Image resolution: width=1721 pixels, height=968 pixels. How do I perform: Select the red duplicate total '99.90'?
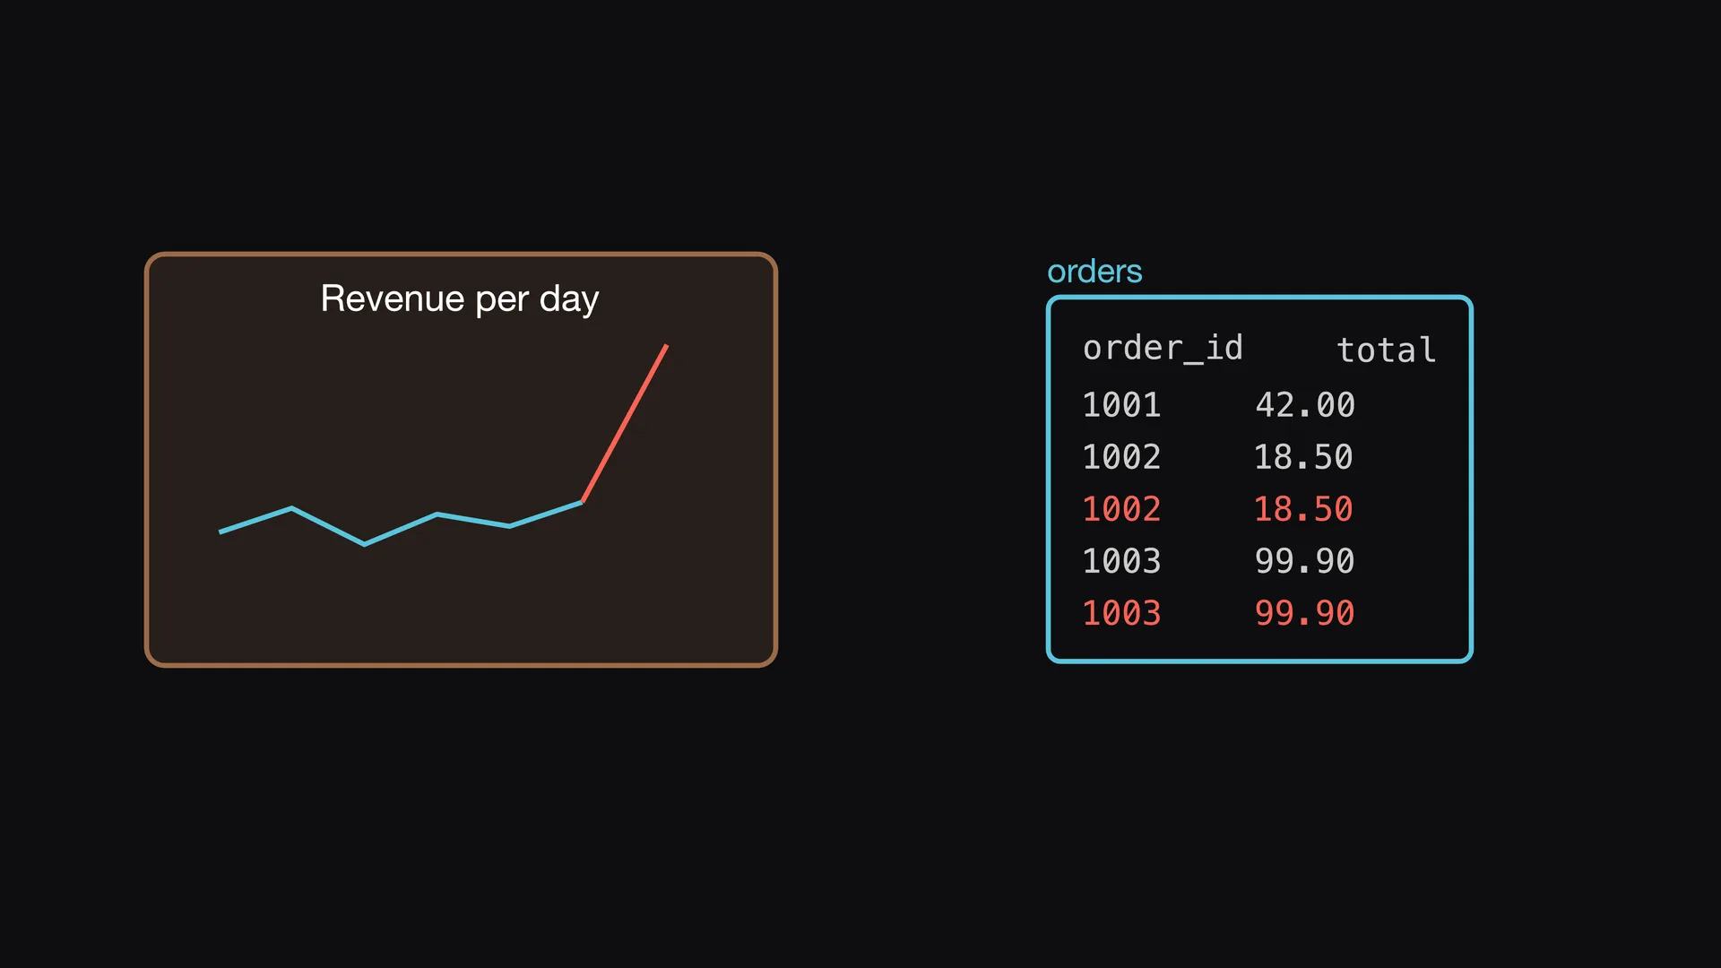click(1305, 613)
